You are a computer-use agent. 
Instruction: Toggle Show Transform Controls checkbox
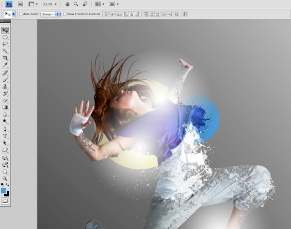point(65,15)
